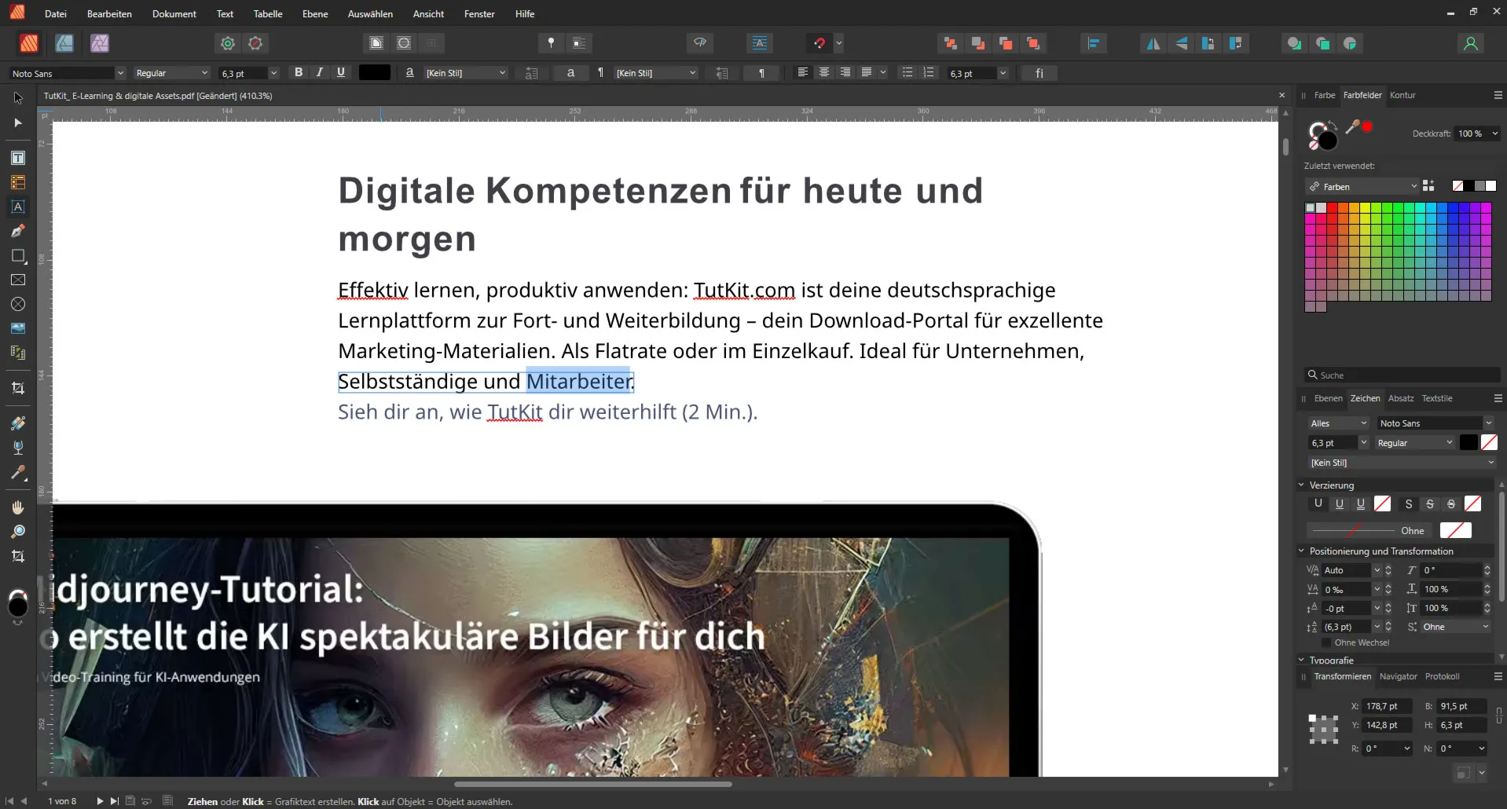Image resolution: width=1507 pixels, height=809 pixels.
Task: Select the Picture Frame Ellipse tool
Action: 18,304
